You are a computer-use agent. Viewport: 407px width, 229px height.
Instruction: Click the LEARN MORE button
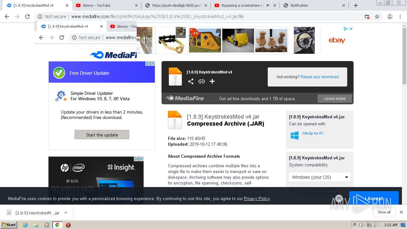coord(335,99)
